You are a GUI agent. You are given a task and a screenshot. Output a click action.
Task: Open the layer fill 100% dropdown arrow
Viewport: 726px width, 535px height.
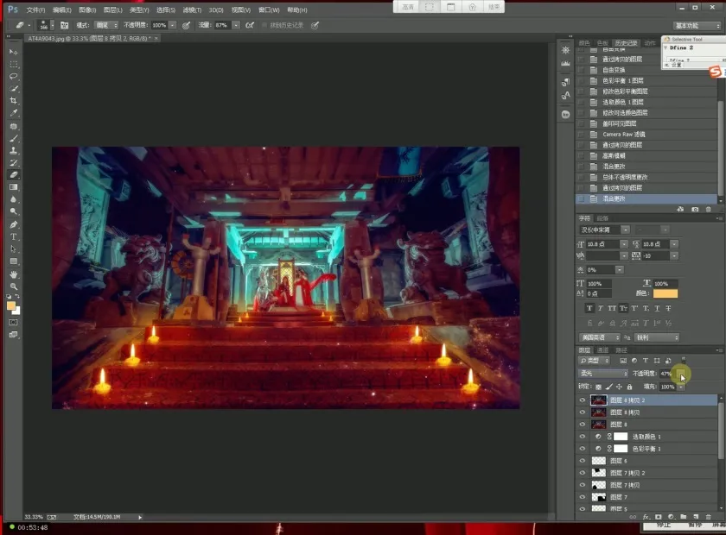[680, 387]
